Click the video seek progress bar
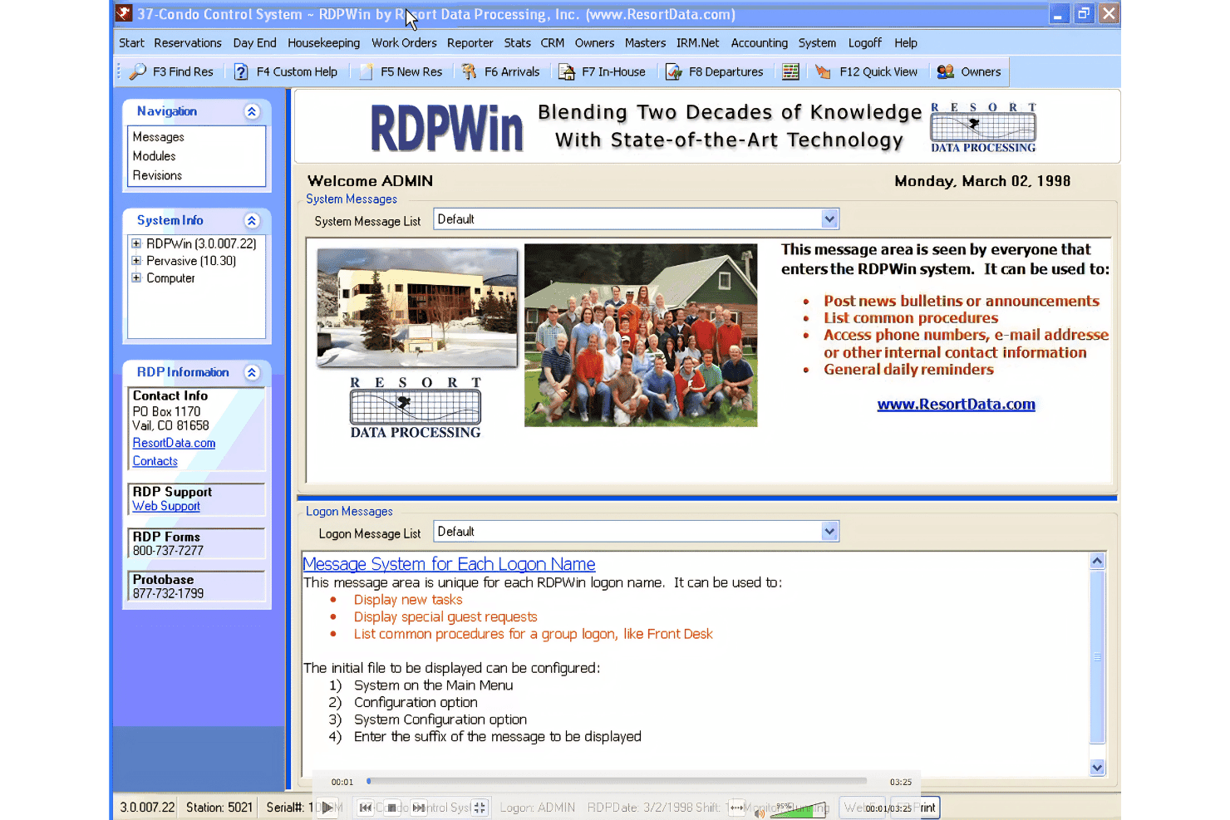Screen dimensions: 1230x820 point(617,781)
